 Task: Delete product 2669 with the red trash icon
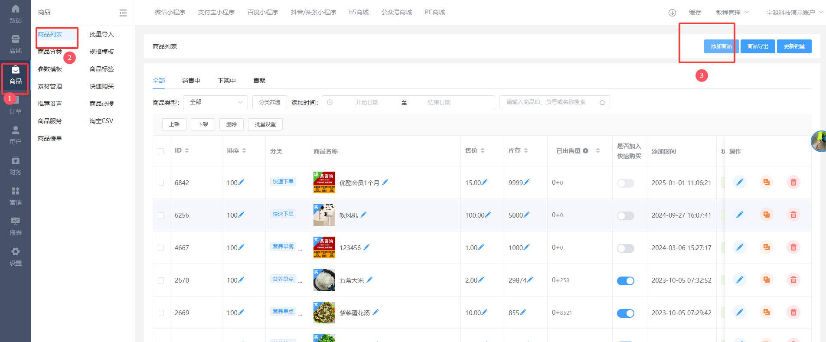click(793, 312)
